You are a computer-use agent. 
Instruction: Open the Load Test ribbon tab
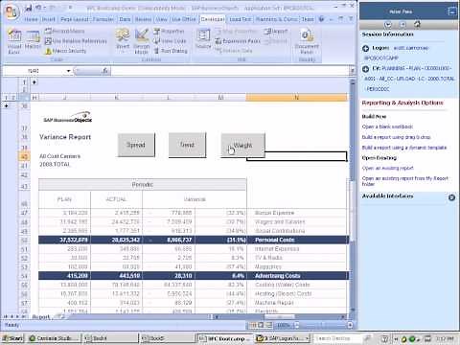pyautogui.click(x=241, y=19)
